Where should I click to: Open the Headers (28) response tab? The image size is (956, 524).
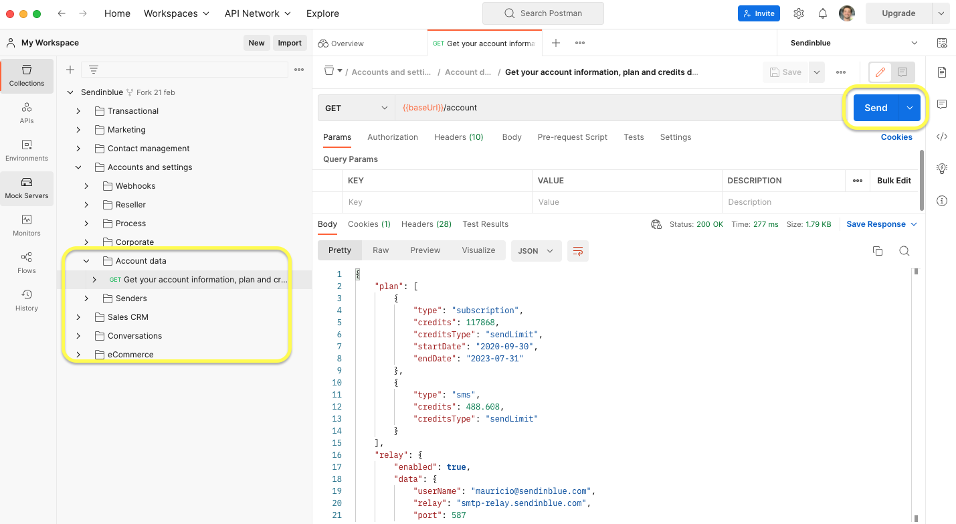(426, 224)
